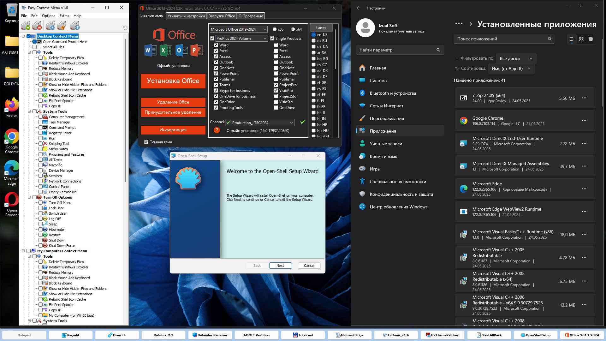Click the mouse icon with green plus in Easy Context Menu
This screenshot has width=606, height=341.
click(26, 26)
